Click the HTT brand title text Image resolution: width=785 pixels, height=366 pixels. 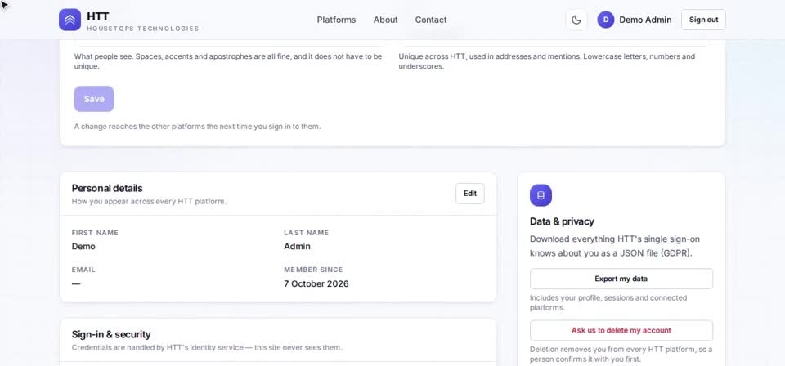(x=98, y=16)
